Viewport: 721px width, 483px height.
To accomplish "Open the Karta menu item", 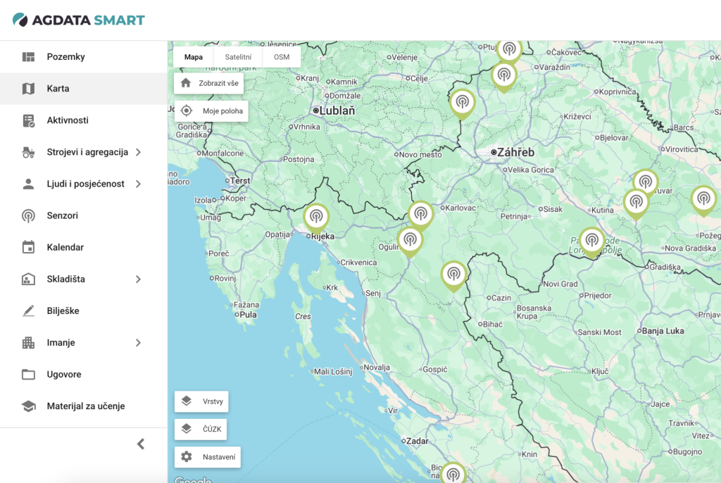I will [84, 88].
